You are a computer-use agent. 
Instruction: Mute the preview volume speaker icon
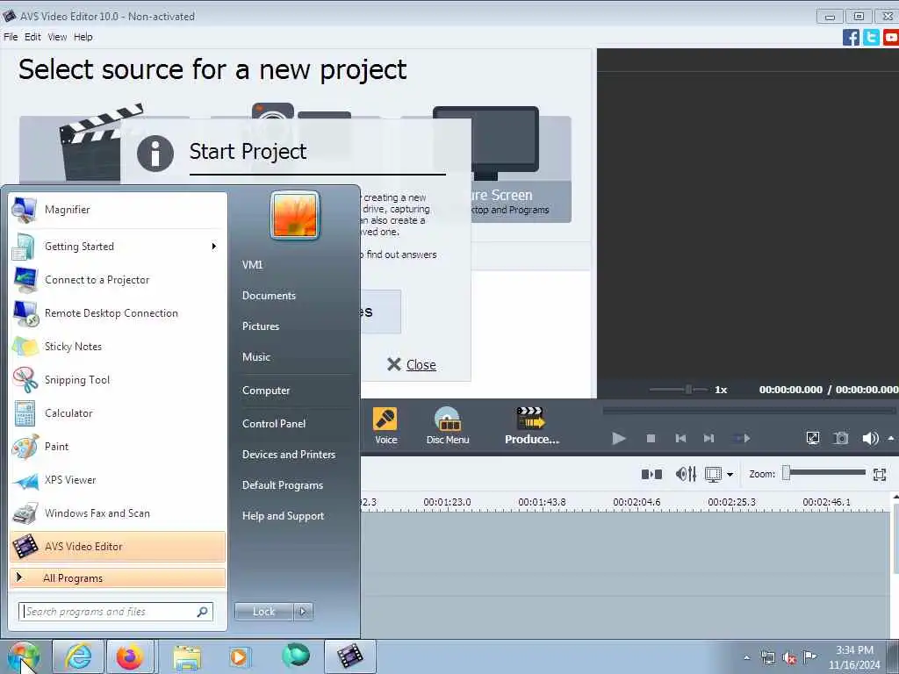(870, 439)
